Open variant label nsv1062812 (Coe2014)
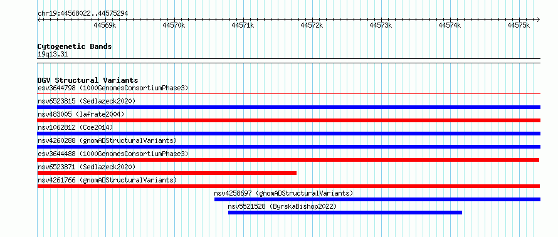The height and width of the screenshot is (237, 558). pos(75,127)
